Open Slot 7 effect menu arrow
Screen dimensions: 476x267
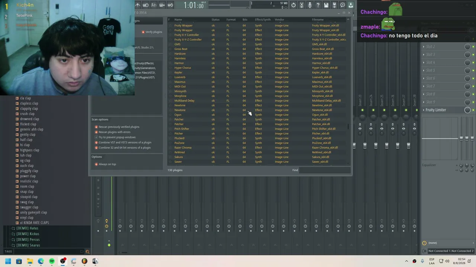(424, 86)
